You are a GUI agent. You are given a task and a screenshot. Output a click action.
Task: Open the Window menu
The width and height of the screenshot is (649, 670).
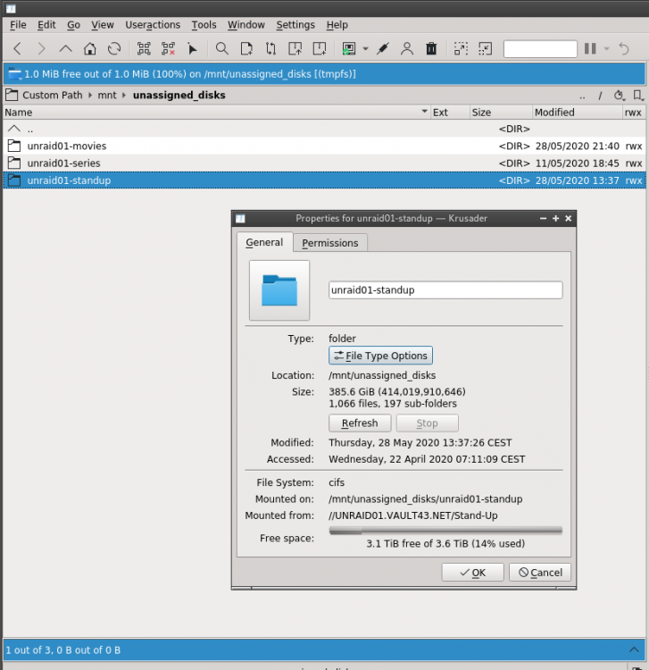coord(245,25)
